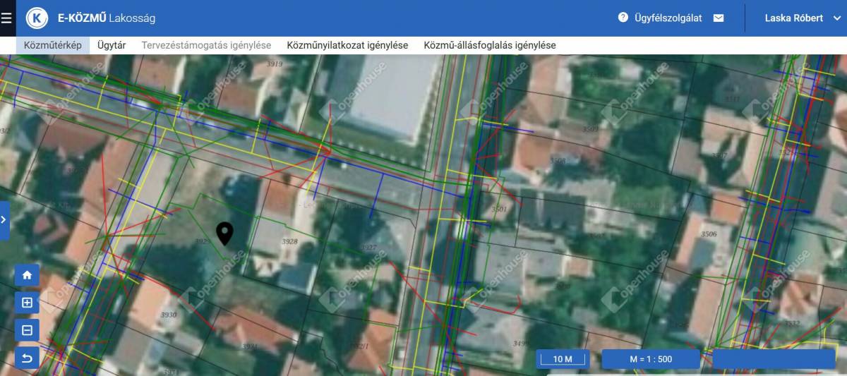847x376 pixels.
Task: Switch to the Közműtérkép tab
Action: coord(53,45)
